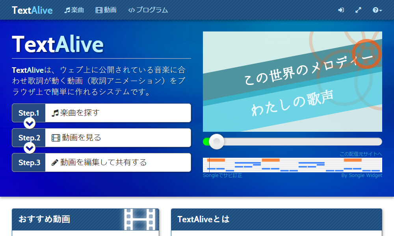Click an orange chorus segment in Songle widget
The height and width of the screenshot is (236, 394).
pyautogui.click(x=216, y=160)
